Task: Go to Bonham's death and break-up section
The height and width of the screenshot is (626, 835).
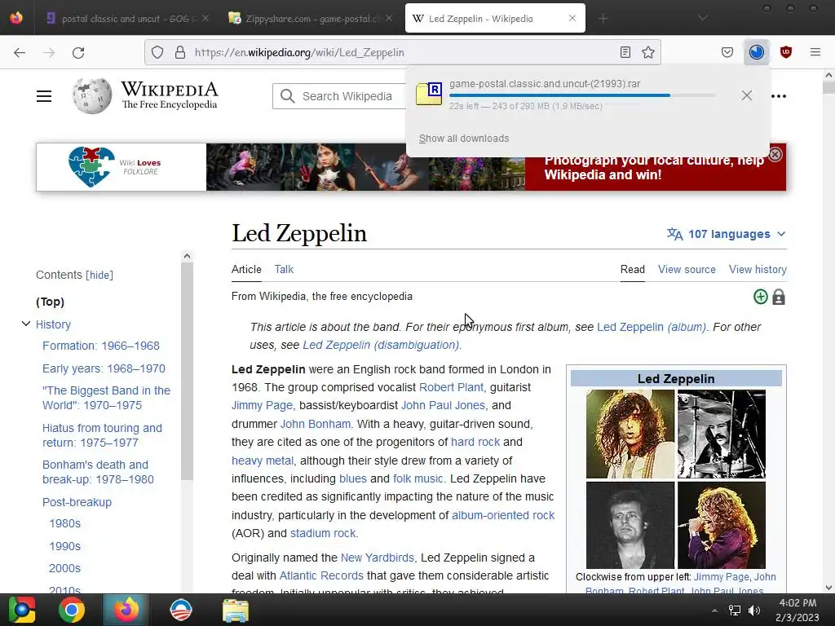Action: (98, 472)
